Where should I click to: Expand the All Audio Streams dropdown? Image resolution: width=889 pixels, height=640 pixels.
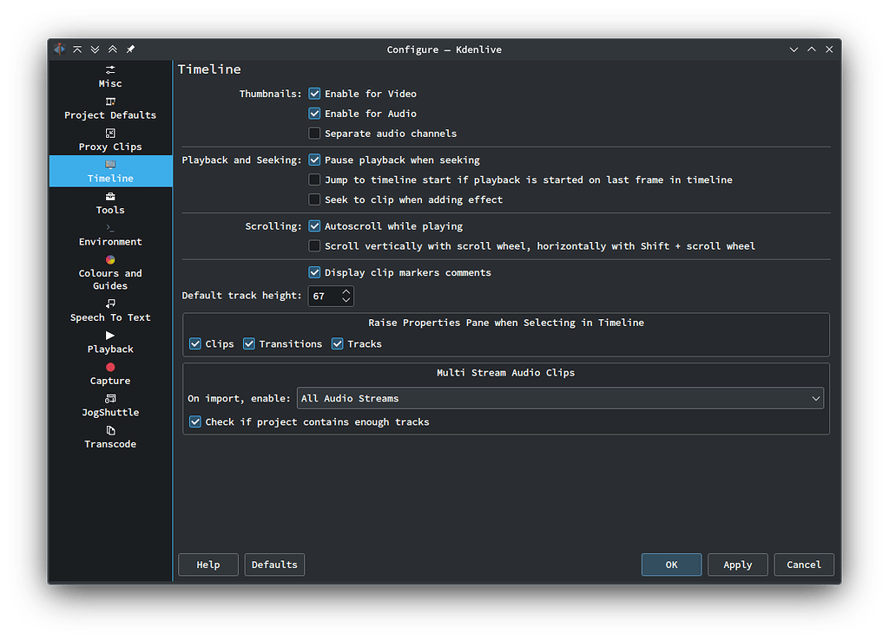pos(560,399)
